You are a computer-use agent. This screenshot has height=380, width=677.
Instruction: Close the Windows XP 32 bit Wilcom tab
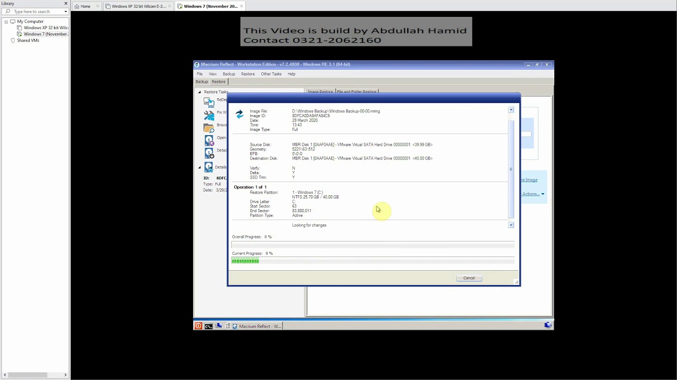click(x=170, y=6)
